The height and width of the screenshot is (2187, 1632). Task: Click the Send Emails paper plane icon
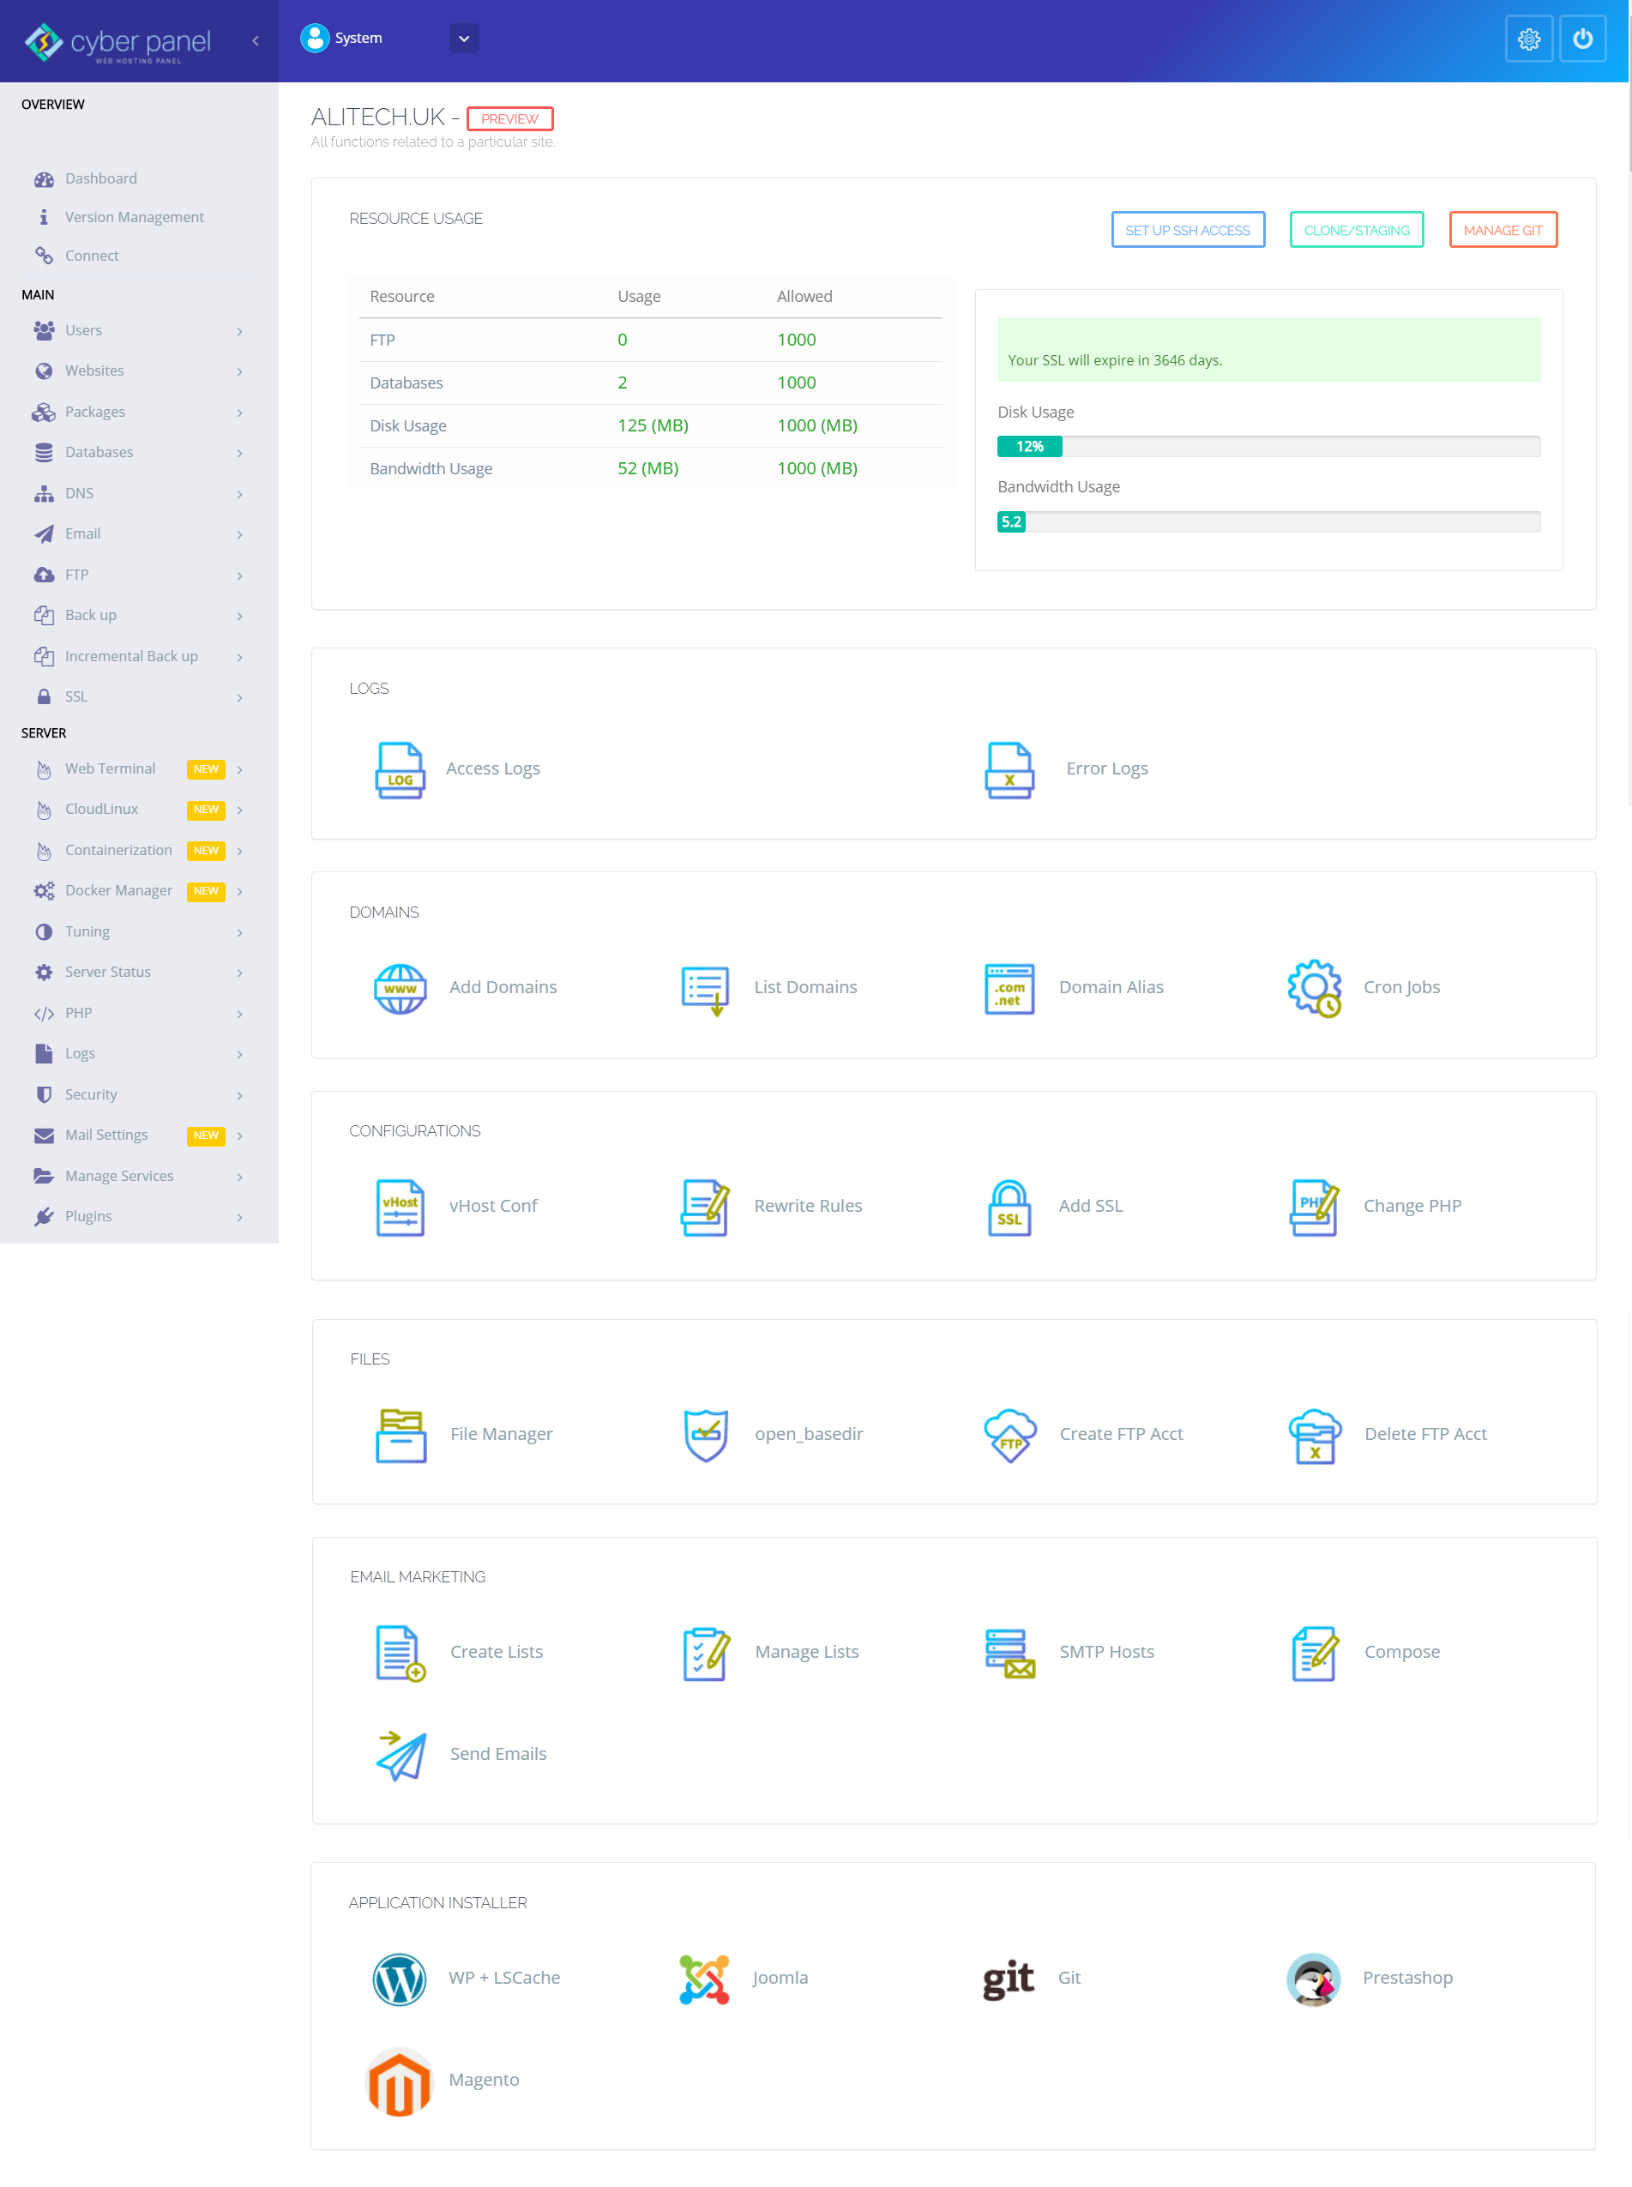coord(400,1755)
